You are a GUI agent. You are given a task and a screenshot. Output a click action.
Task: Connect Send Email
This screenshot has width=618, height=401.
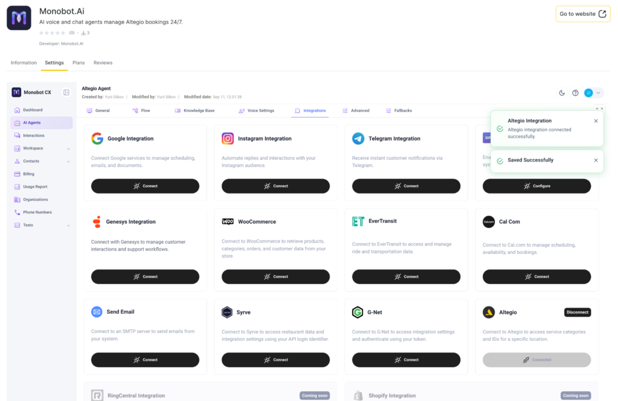[x=145, y=359]
